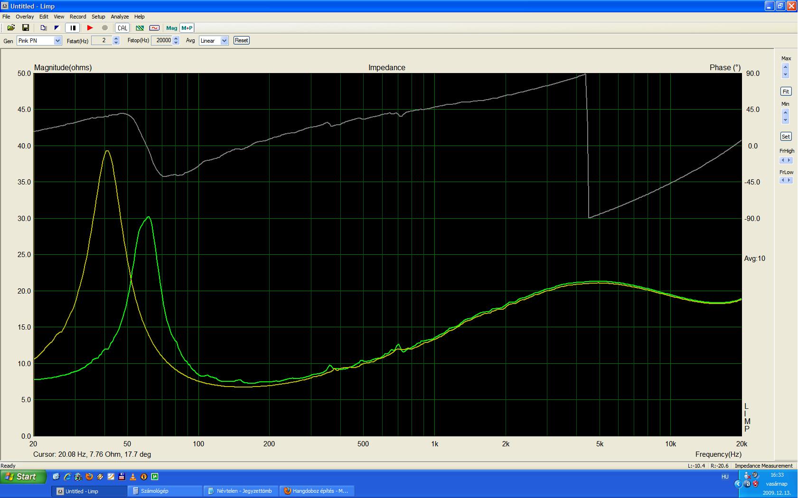Screen dimensions: 798x498
Task: Save the measurement with the floppy icon
Action: pos(26,28)
